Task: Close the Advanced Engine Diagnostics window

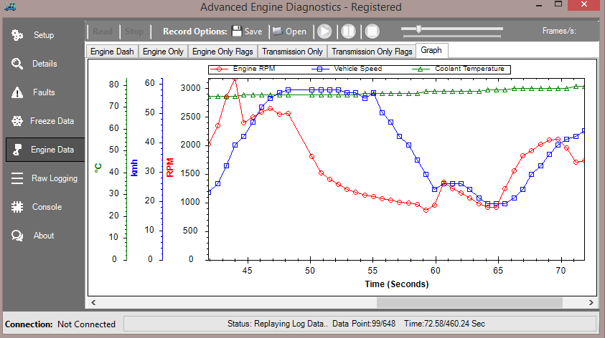Action: [584, 4]
